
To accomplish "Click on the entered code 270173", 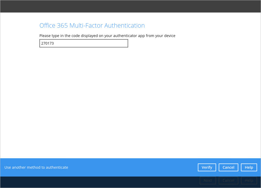I will pos(48,43).
